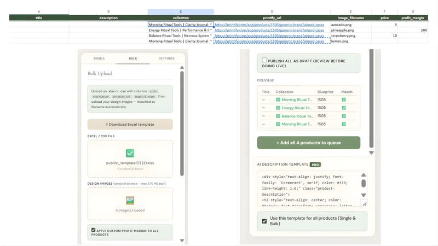Click the down arrow of the Bulk Upload scrollbar
The image size is (438, 246).
(182, 241)
